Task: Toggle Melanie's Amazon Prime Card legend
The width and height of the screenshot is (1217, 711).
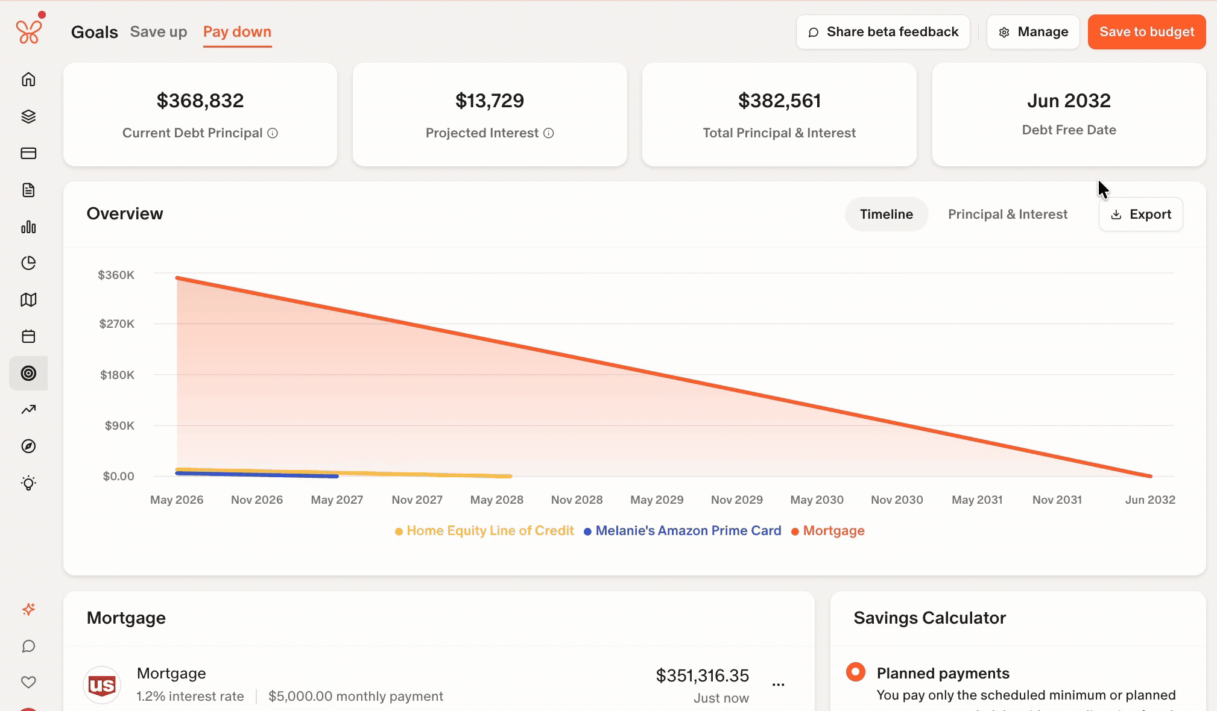Action: (683, 531)
